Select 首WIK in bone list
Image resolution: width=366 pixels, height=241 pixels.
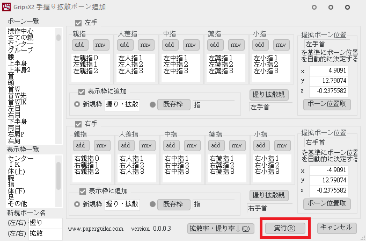[17, 102]
